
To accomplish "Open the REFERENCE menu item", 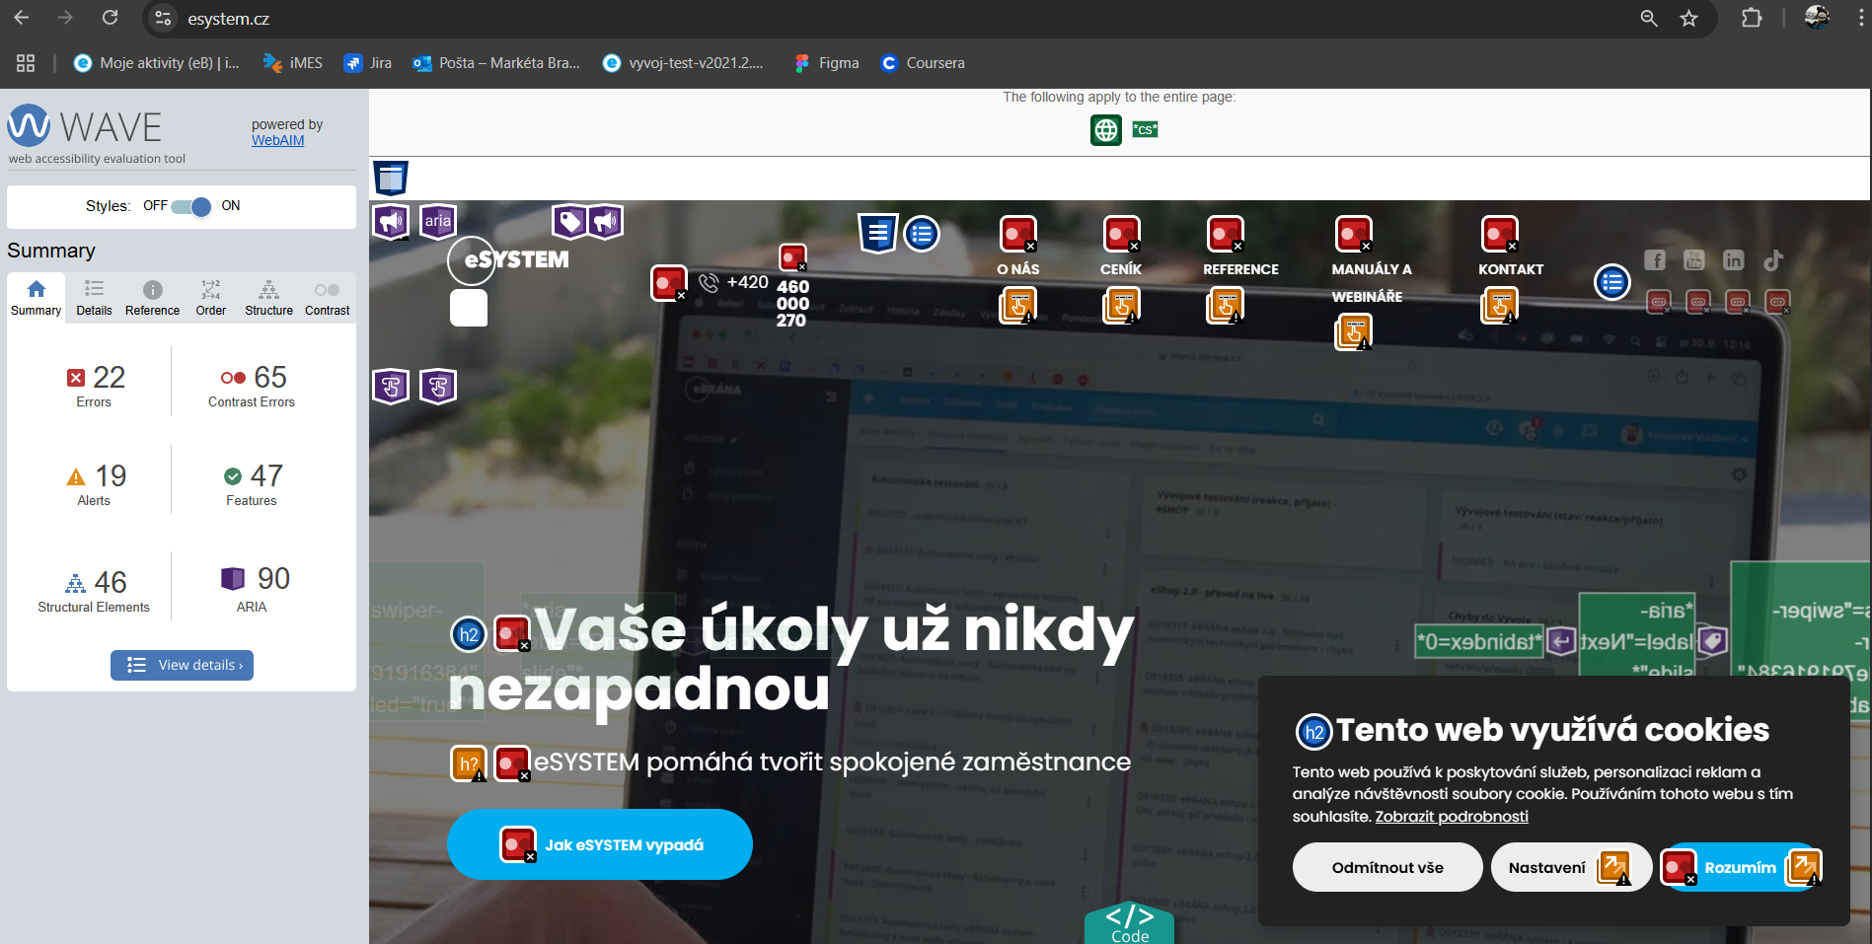I will point(1240,269).
